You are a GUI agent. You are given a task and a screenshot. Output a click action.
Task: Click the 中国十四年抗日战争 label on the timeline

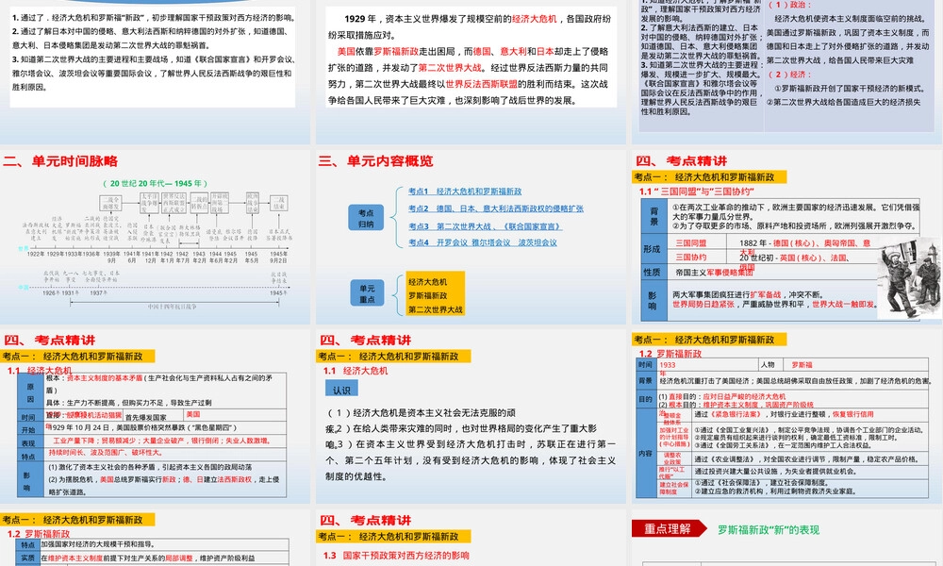point(172,307)
